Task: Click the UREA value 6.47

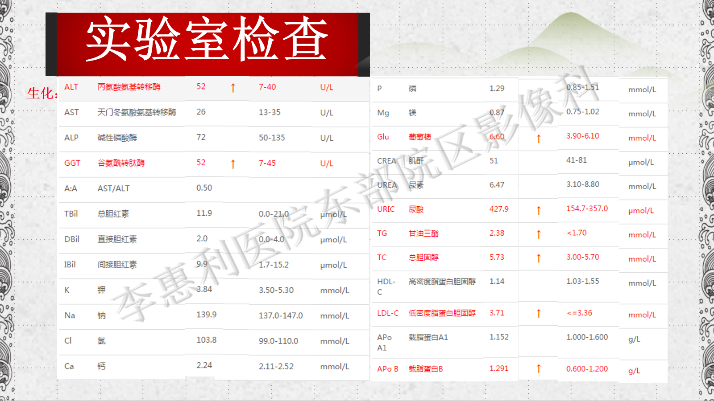Action: pos(497,185)
